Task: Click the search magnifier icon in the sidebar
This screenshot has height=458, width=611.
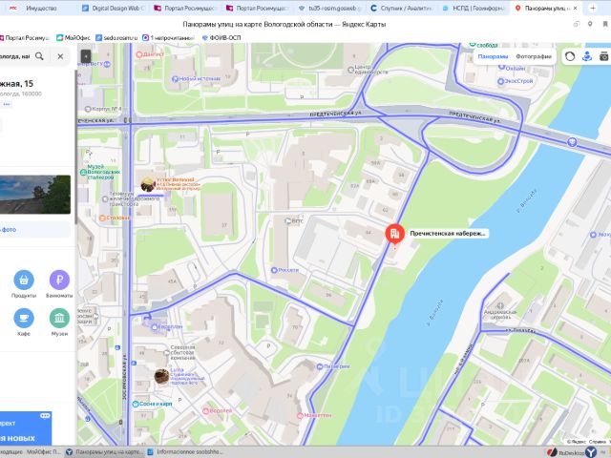Action: coord(39,56)
